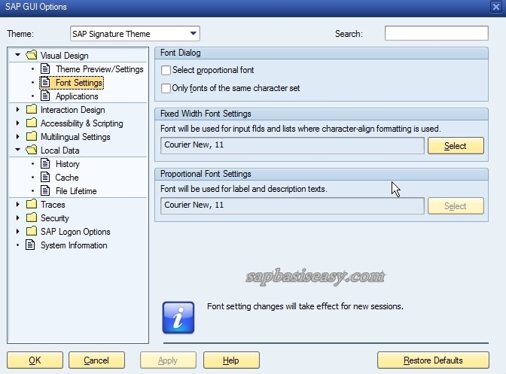Enable Select proportional font checkbox

(166, 71)
